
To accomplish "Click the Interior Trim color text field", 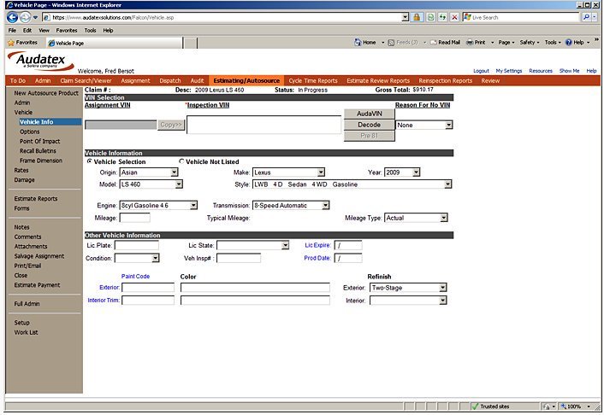I will tap(255, 300).
